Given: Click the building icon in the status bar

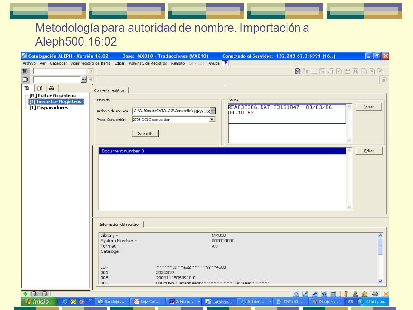Looking at the screenshot, I should coord(364,294).
